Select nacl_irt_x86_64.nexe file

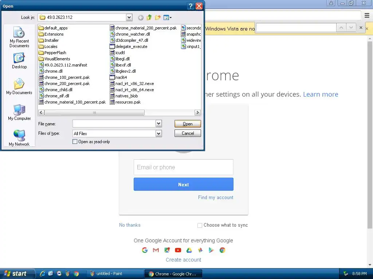[132, 90]
